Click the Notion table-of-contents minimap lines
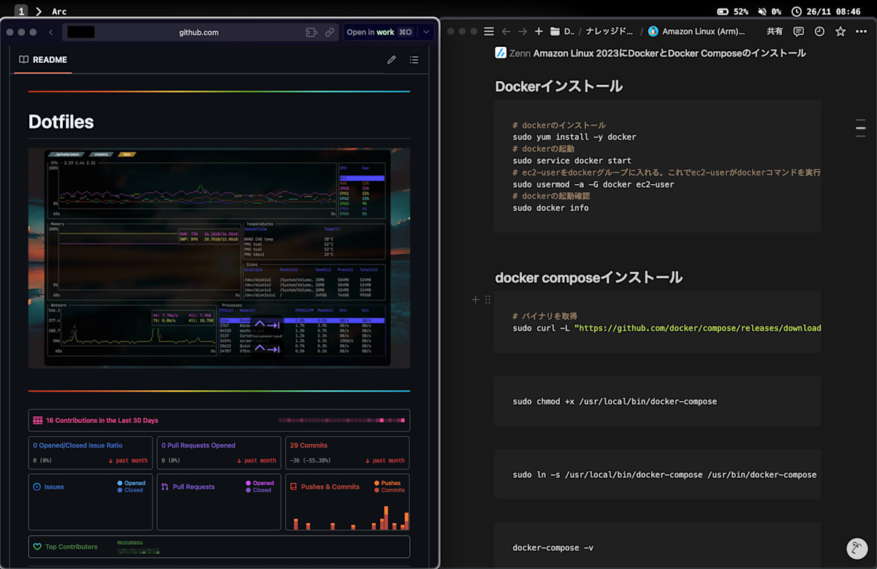 (x=860, y=129)
